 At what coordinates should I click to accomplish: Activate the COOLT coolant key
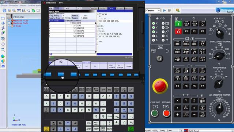tap(194, 51)
